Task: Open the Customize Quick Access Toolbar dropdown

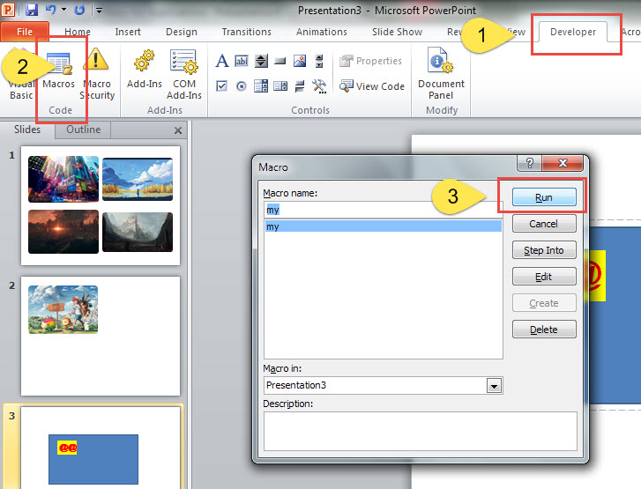Action: tap(99, 11)
